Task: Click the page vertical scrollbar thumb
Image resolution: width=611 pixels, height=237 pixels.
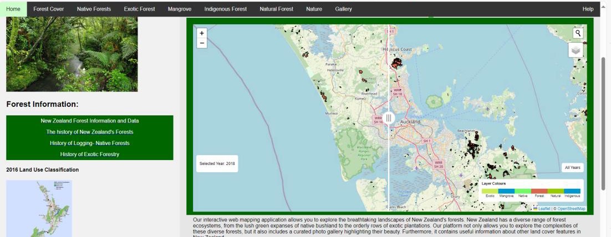Action: click(x=604, y=122)
